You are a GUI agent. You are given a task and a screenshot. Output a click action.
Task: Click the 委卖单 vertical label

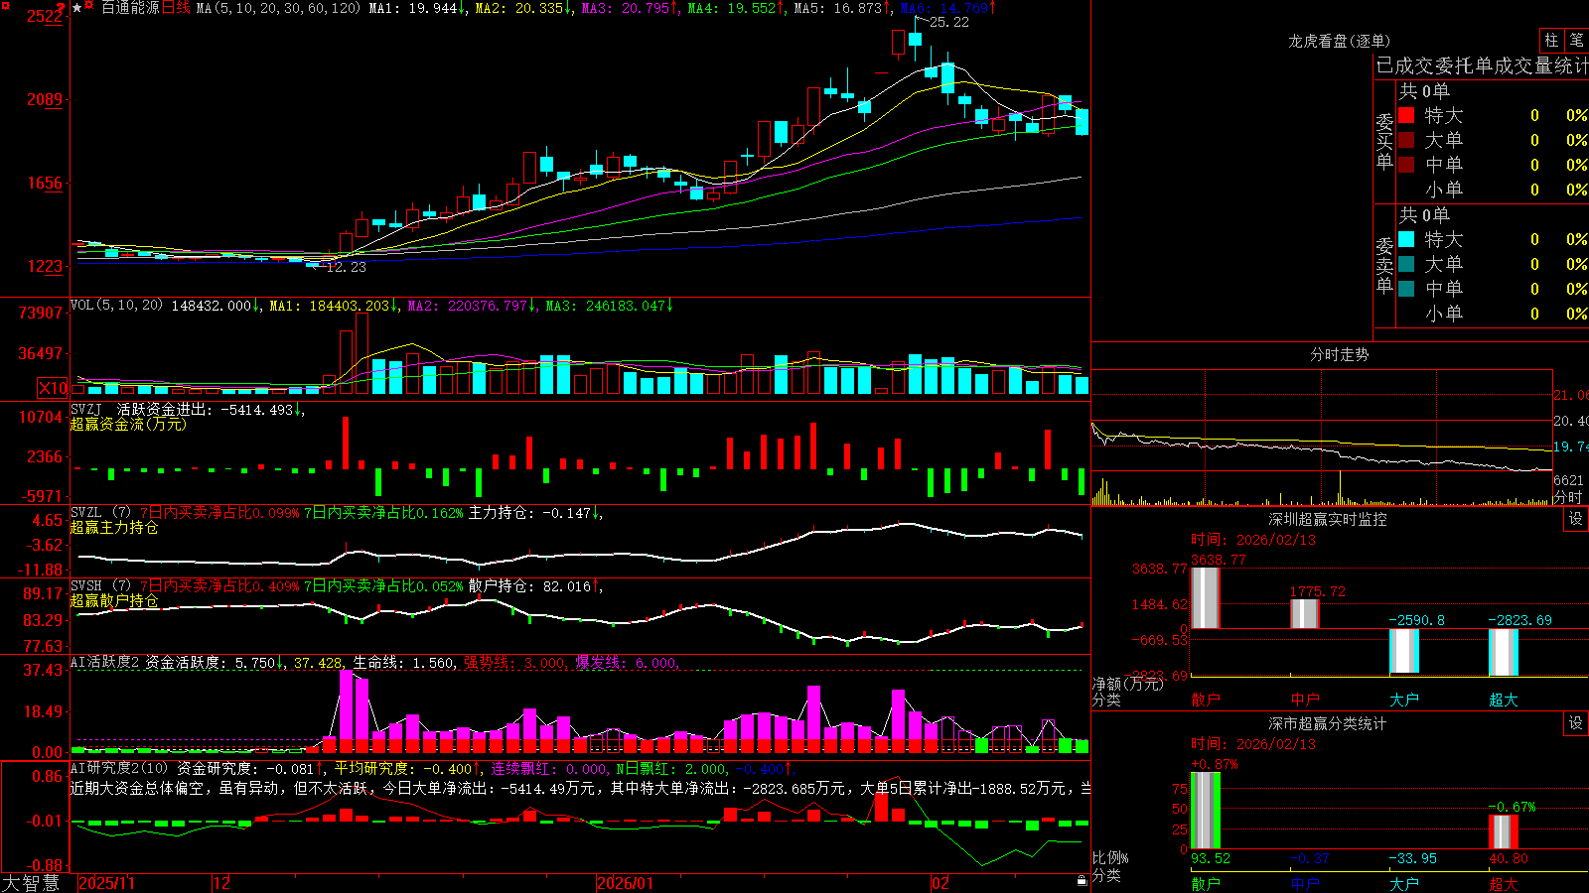[x=1384, y=265]
